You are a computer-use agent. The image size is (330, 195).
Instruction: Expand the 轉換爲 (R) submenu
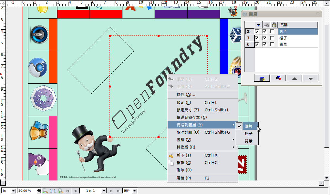coord(203,147)
